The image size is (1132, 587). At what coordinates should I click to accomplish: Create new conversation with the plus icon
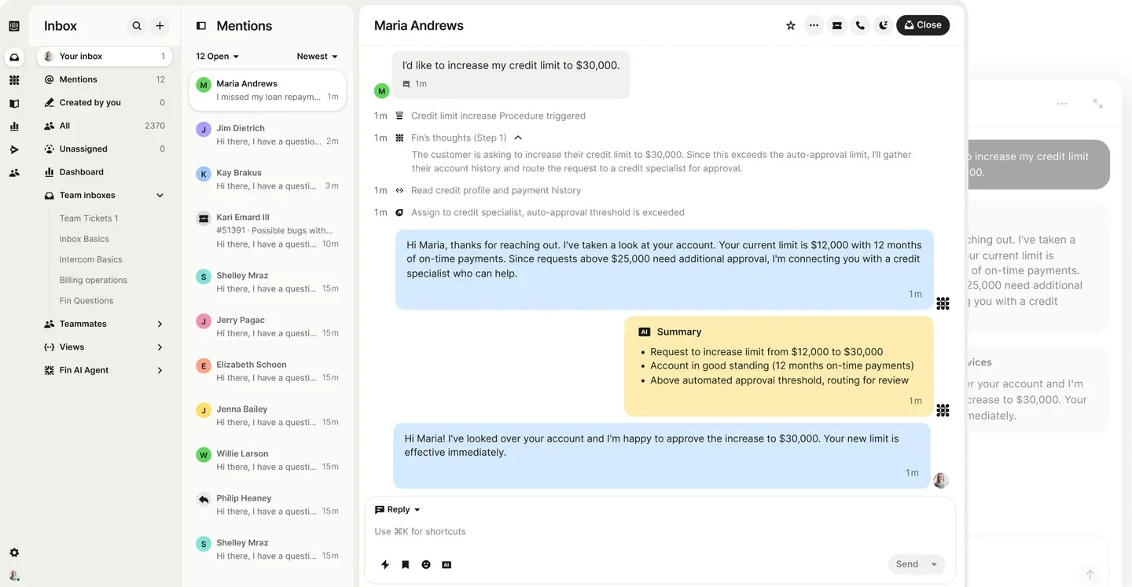pyautogui.click(x=160, y=26)
